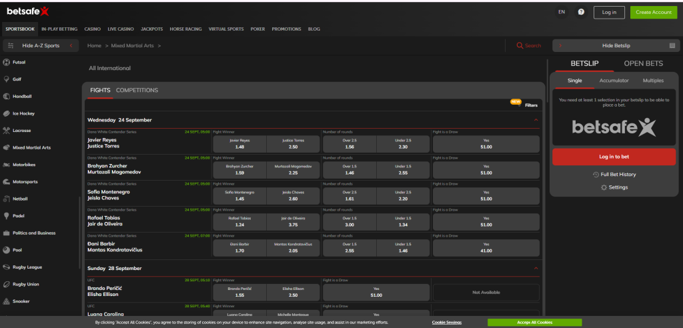The width and height of the screenshot is (683, 328).
Task: Open the Filters control with NEW badge
Action: pyautogui.click(x=524, y=105)
